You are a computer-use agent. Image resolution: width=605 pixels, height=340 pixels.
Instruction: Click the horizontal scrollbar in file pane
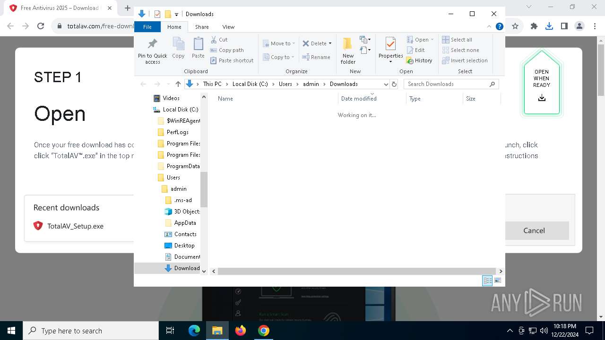(x=357, y=271)
